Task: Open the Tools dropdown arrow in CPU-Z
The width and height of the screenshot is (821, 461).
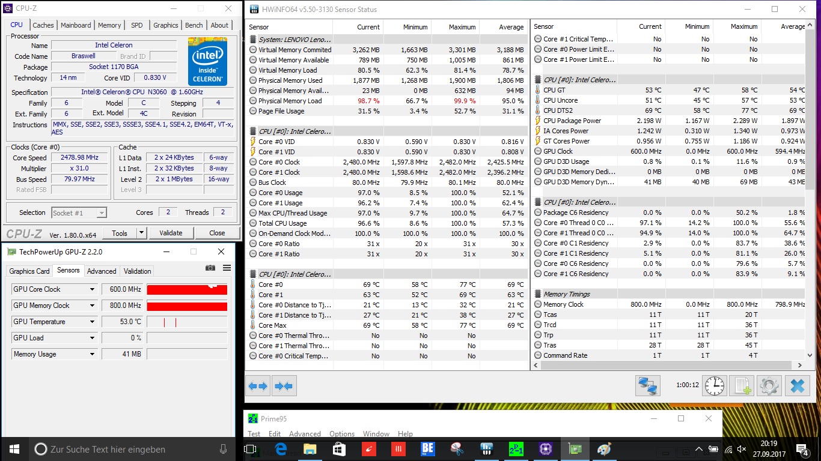Action: 141,233
